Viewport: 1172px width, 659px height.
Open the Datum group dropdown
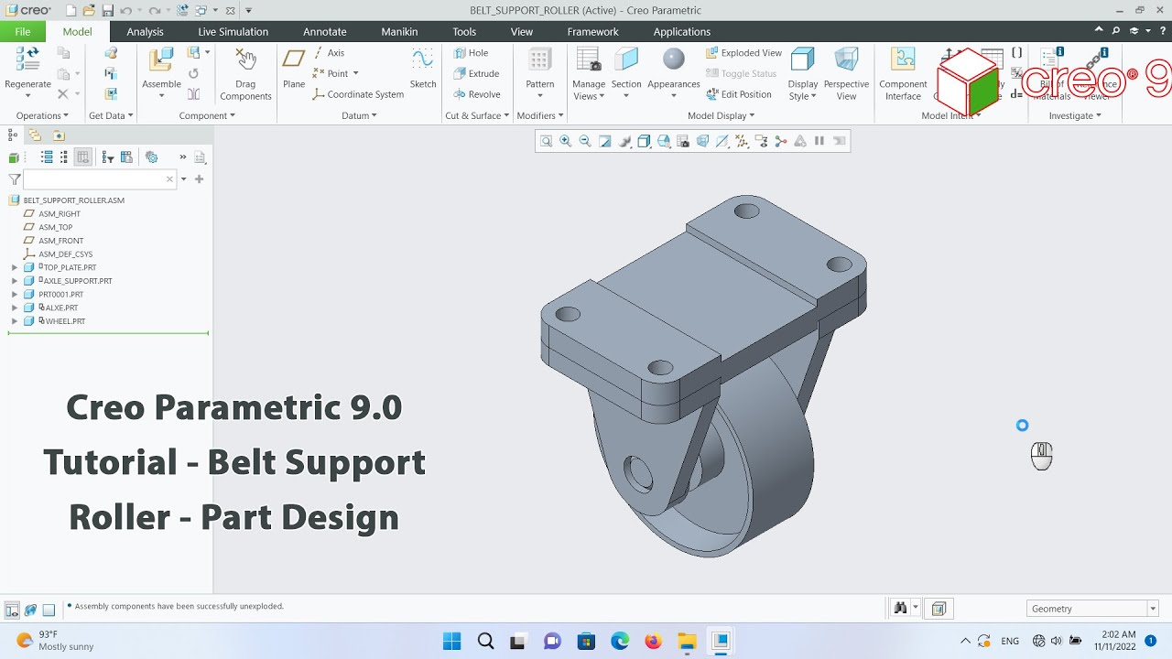[359, 115]
